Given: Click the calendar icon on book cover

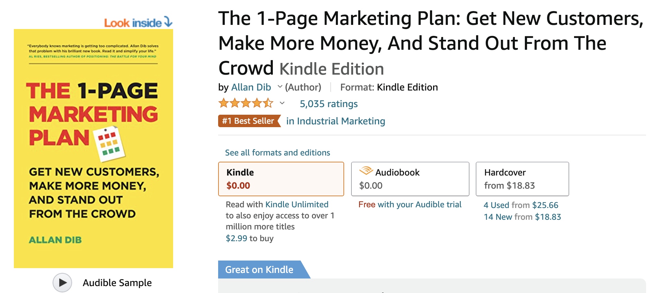Looking at the screenshot, I should click(x=109, y=144).
